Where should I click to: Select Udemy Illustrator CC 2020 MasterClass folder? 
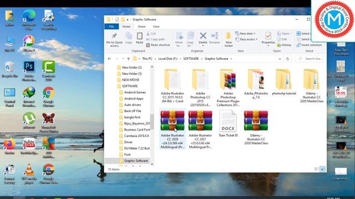pyautogui.click(x=312, y=86)
